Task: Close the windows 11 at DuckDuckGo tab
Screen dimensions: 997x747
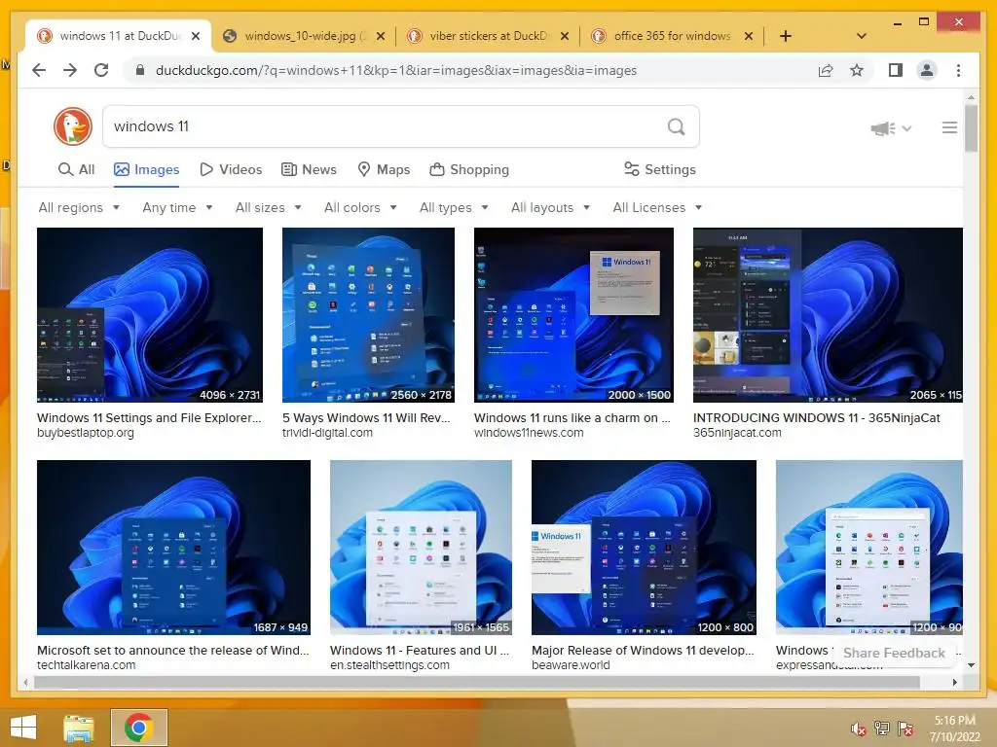Action: (x=196, y=36)
